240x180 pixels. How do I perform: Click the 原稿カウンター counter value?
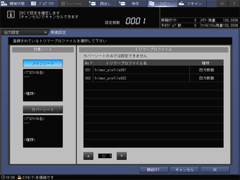pos(195,20)
